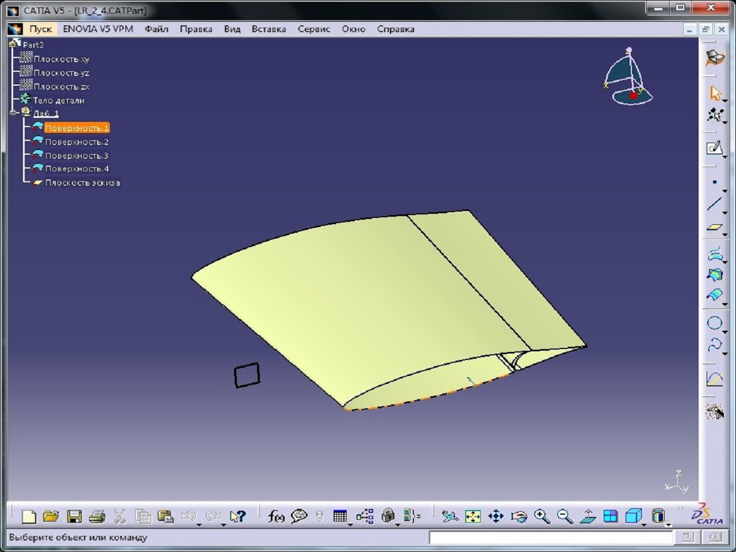Select Поверхность.3 in the specification tree
The height and width of the screenshot is (552, 736).
76,155
